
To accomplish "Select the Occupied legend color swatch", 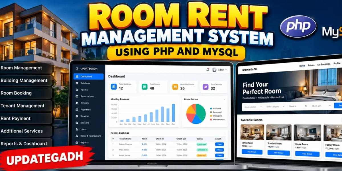I will click(211, 116).
